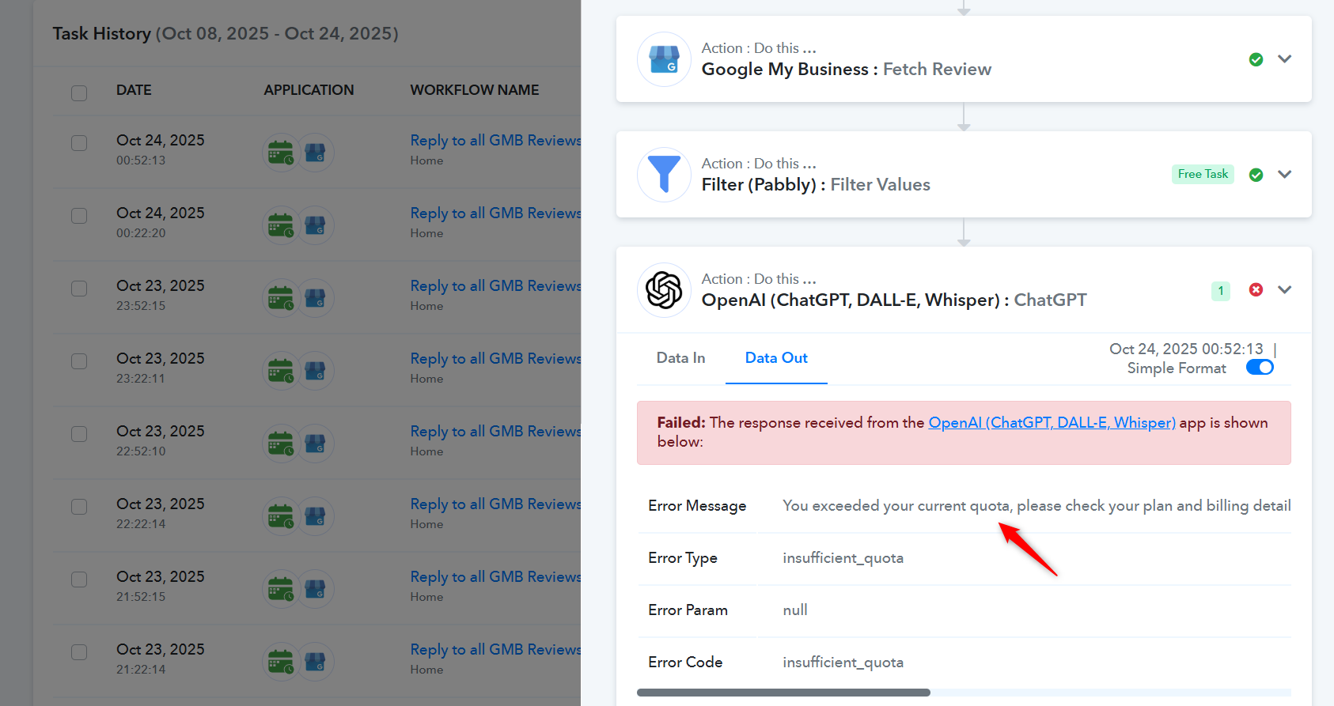Image resolution: width=1334 pixels, height=706 pixels.
Task: Click the Filter (Pabbly) funnel icon
Action: [664, 175]
